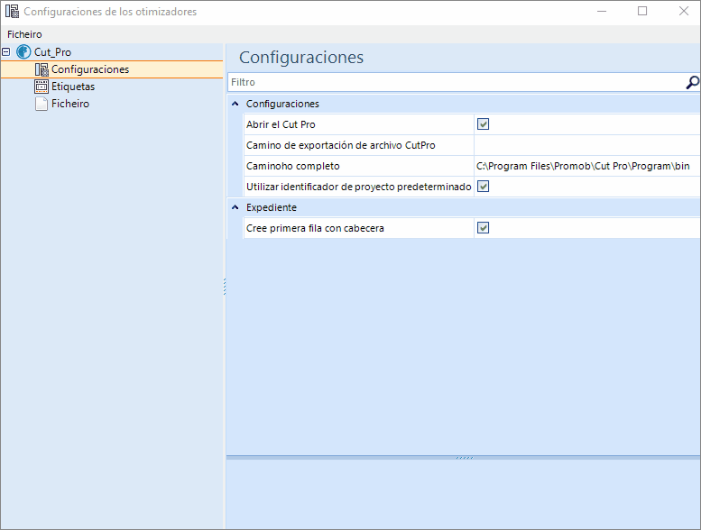Click the horizontal splitter grip above description
This screenshot has height=530, width=701.
[x=464, y=458]
